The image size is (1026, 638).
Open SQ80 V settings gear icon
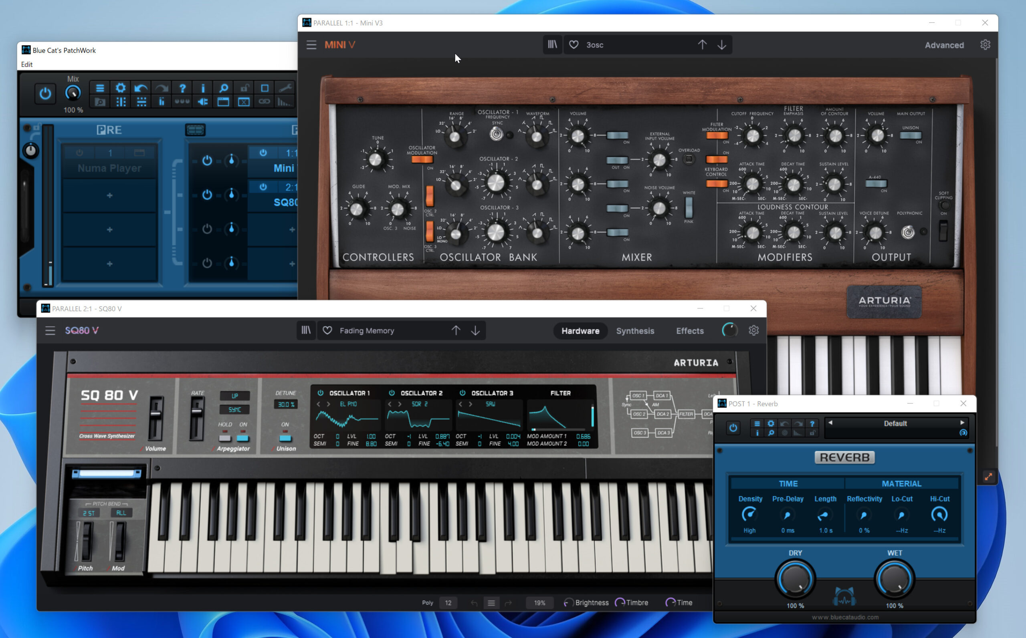tap(753, 330)
